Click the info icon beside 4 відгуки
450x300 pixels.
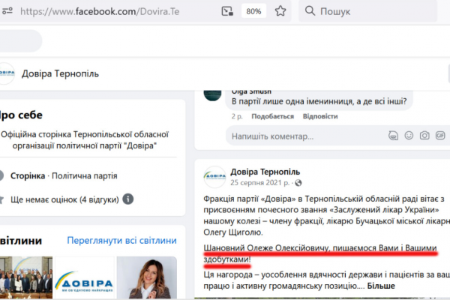128,199
